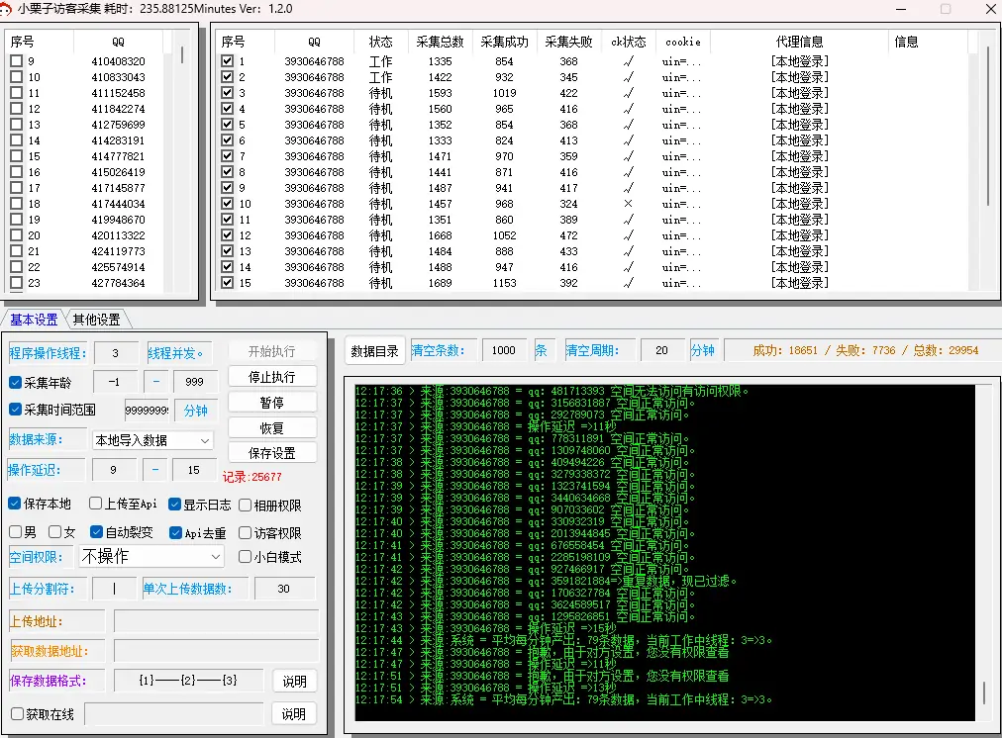Click the 开始执行 button
This screenshot has height=738, width=1002.
(271, 352)
